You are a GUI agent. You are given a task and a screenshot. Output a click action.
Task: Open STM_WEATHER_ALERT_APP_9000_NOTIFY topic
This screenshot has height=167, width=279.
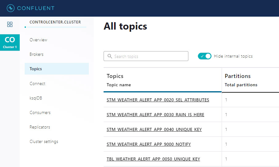coord(149,144)
